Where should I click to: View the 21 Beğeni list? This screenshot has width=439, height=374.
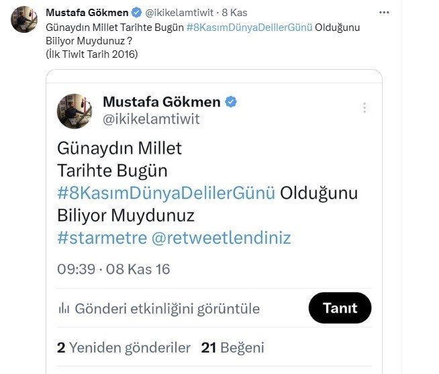[x=233, y=348]
